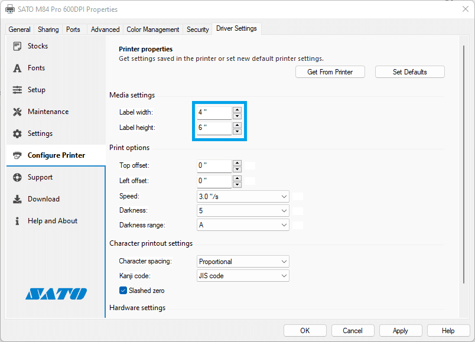
Task: Open the Sharing tab
Action: coord(48,30)
